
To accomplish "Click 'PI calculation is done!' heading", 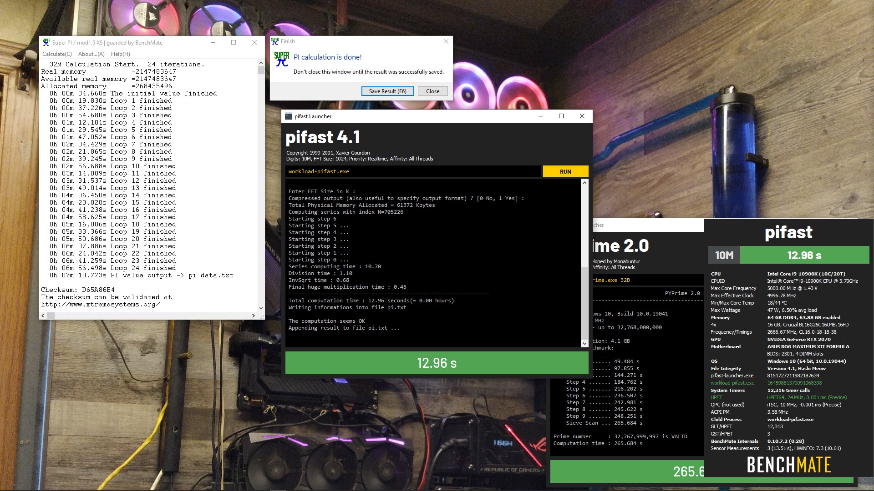I will [328, 57].
